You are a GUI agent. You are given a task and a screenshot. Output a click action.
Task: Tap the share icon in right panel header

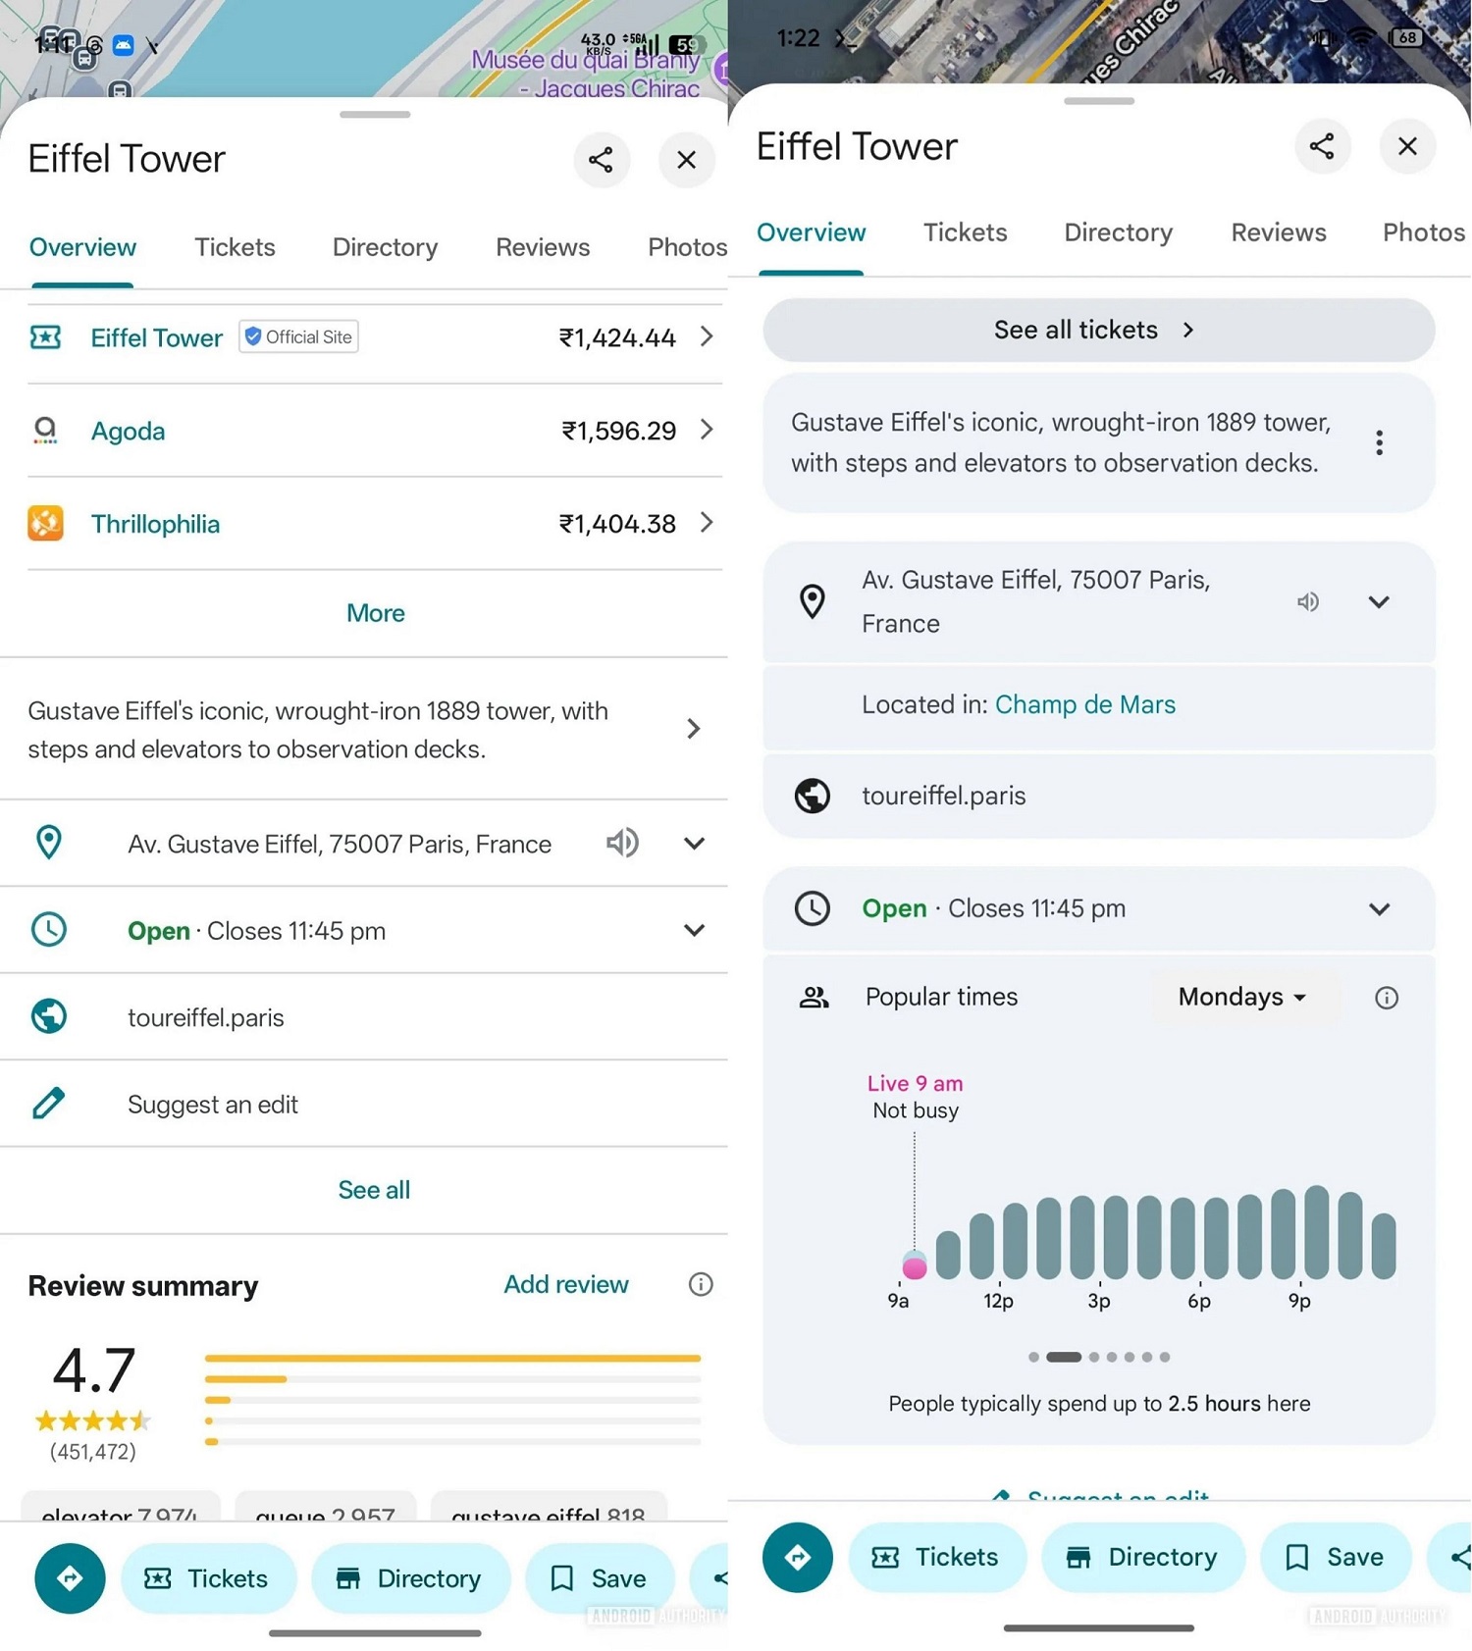point(1322,146)
